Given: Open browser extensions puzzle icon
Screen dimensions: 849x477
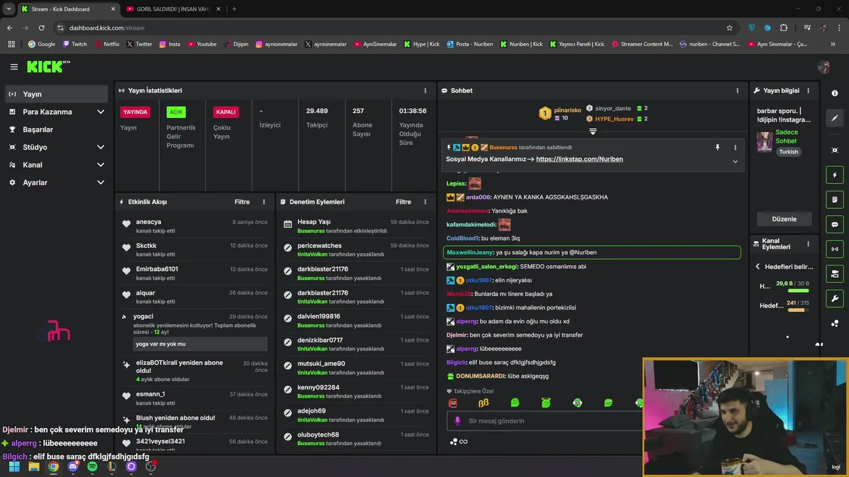Looking at the screenshot, I should coord(784,28).
